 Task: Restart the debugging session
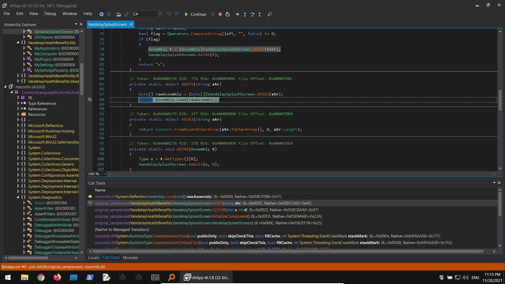(x=227, y=14)
